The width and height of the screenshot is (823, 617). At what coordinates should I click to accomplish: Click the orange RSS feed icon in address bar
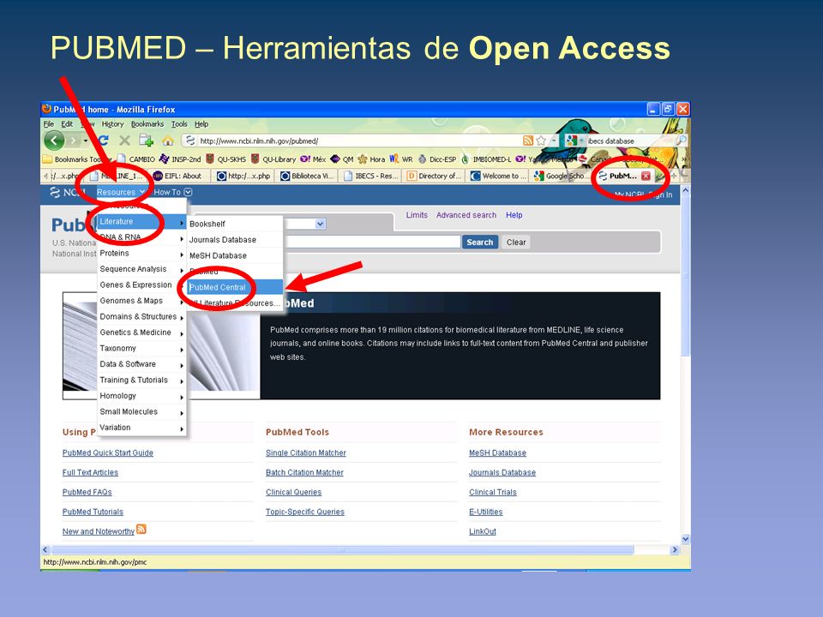[x=528, y=141]
